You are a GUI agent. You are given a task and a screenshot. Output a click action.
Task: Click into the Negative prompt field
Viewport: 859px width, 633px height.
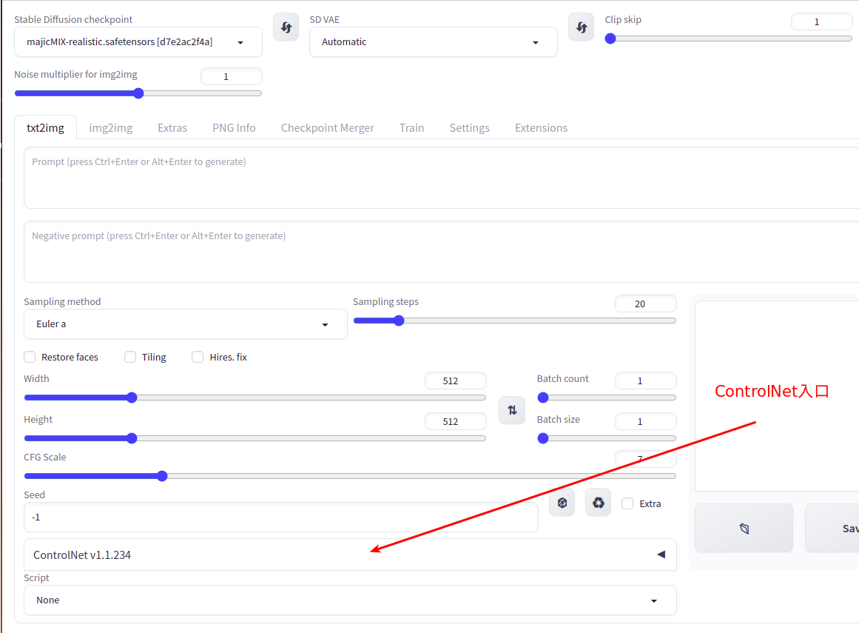(441, 252)
